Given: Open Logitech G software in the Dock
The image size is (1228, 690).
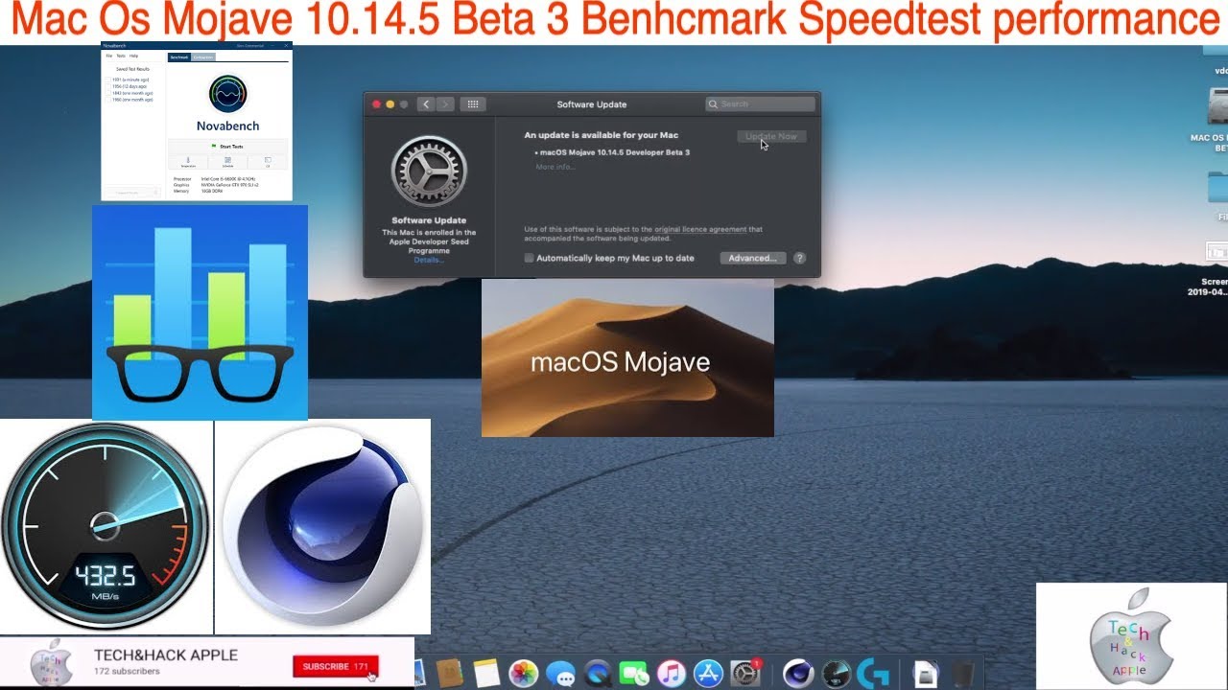Looking at the screenshot, I should click(873, 674).
